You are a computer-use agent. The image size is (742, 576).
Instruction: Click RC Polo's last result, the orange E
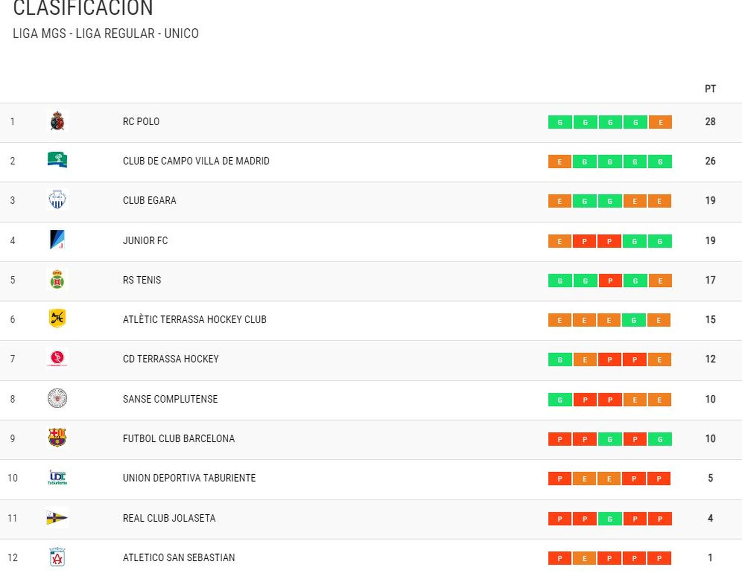[660, 122]
